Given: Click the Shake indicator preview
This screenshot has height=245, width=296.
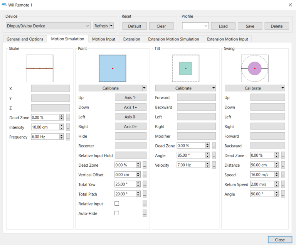Looking at the screenshot, I should click(x=40, y=68).
